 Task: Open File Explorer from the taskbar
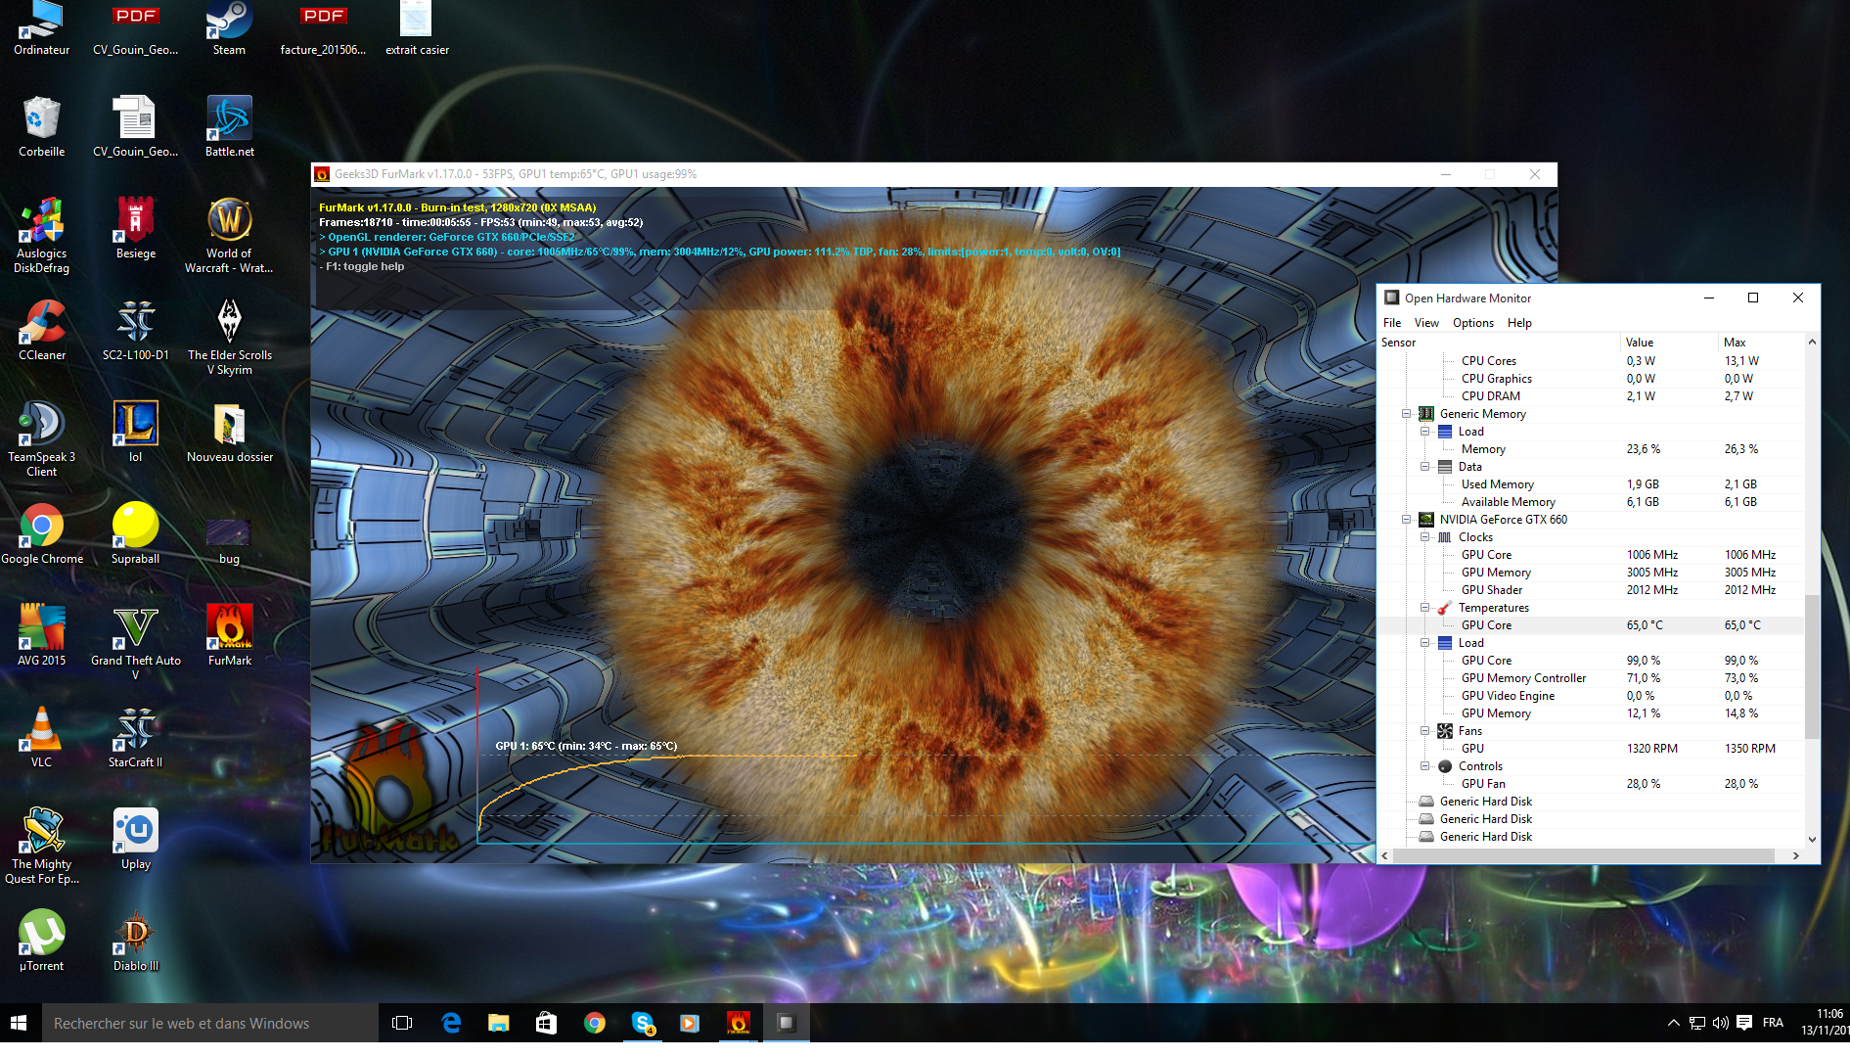click(499, 1023)
